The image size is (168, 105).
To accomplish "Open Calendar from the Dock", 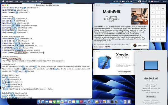I will pos(50,102).
